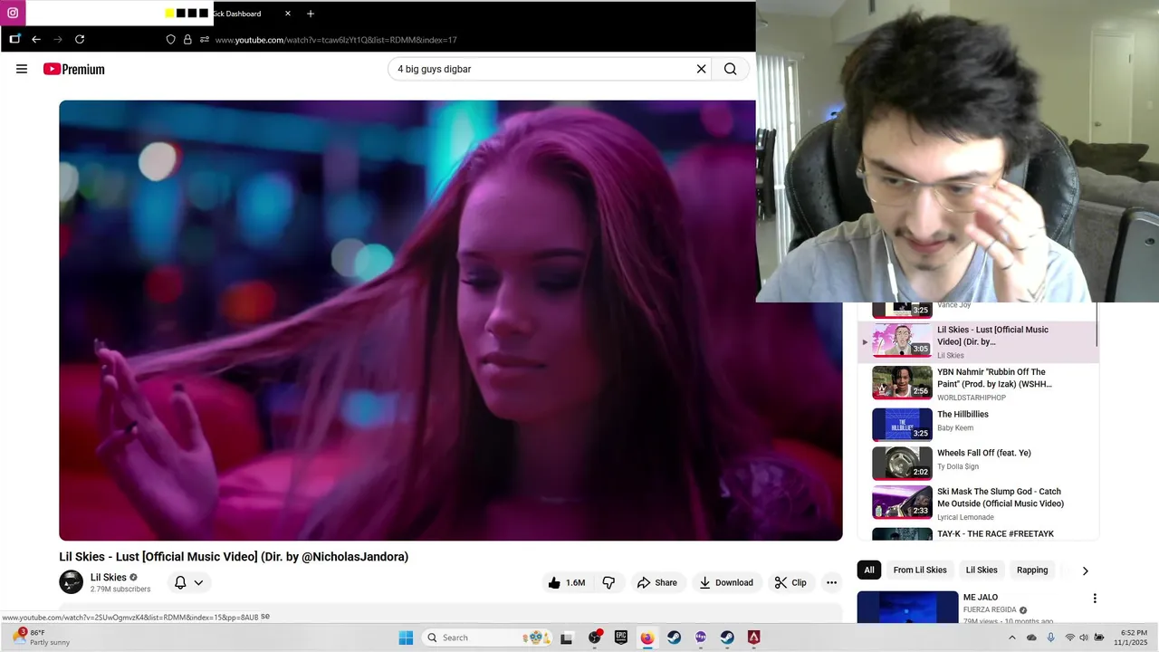Viewport: 1159px width, 652px height.
Task: Open the weather widget showing 86°F
Action: (41, 638)
